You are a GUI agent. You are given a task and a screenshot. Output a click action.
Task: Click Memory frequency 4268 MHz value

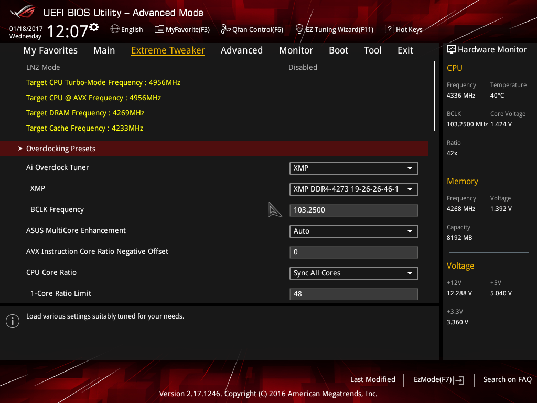461,209
